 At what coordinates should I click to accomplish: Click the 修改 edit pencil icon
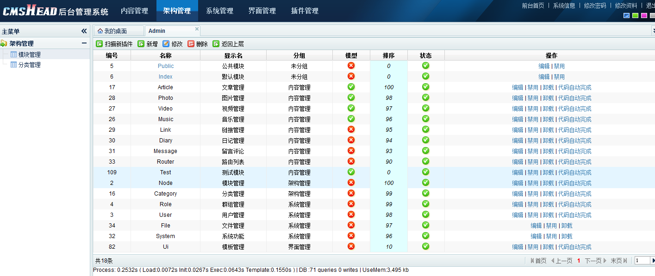click(x=166, y=44)
